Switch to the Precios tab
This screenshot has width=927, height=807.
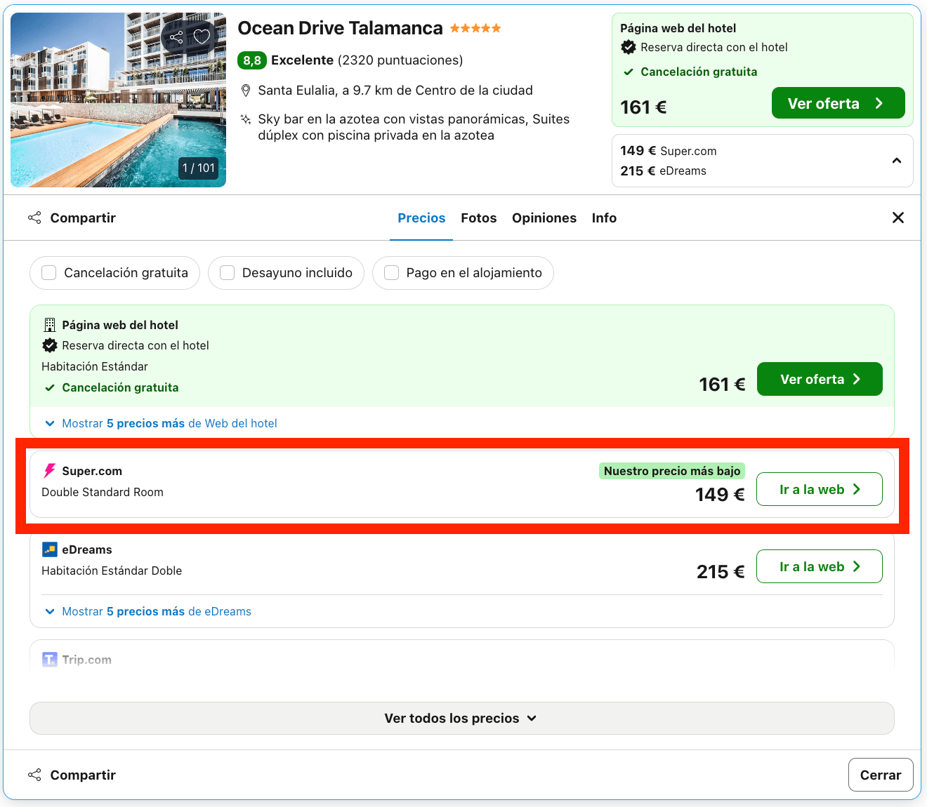pyautogui.click(x=421, y=218)
